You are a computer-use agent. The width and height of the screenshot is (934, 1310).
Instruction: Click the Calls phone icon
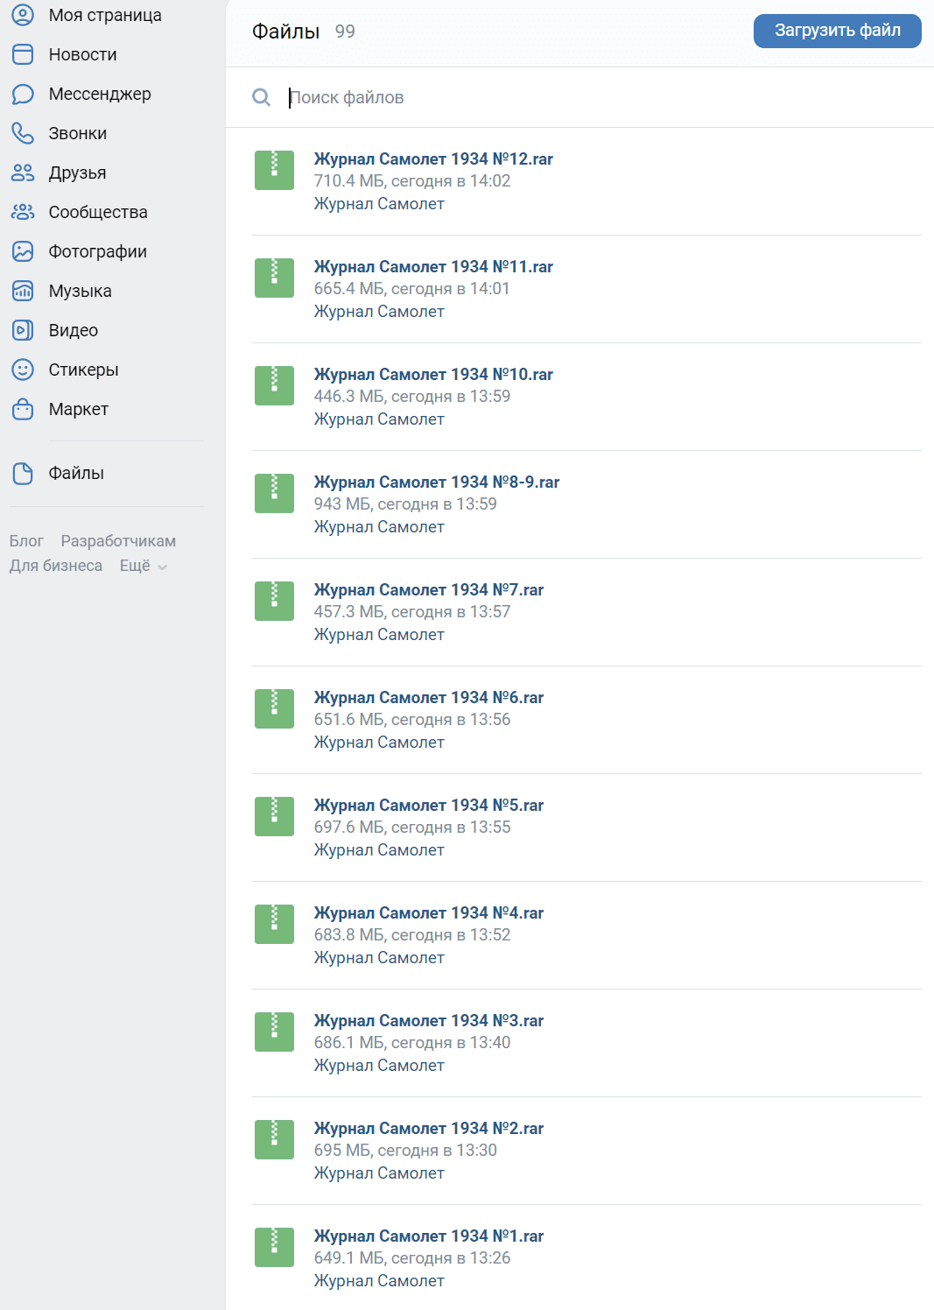[x=23, y=133]
